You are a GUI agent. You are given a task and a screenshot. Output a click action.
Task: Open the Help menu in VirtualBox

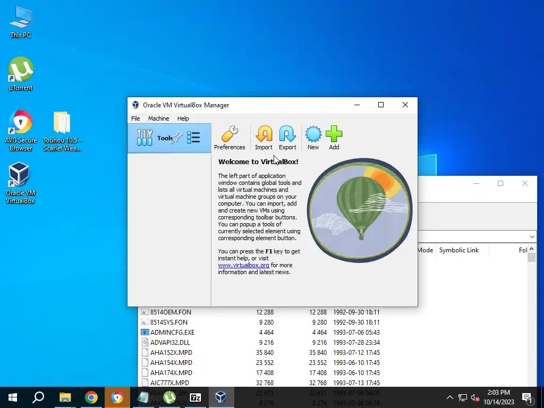click(x=183, y=118)
